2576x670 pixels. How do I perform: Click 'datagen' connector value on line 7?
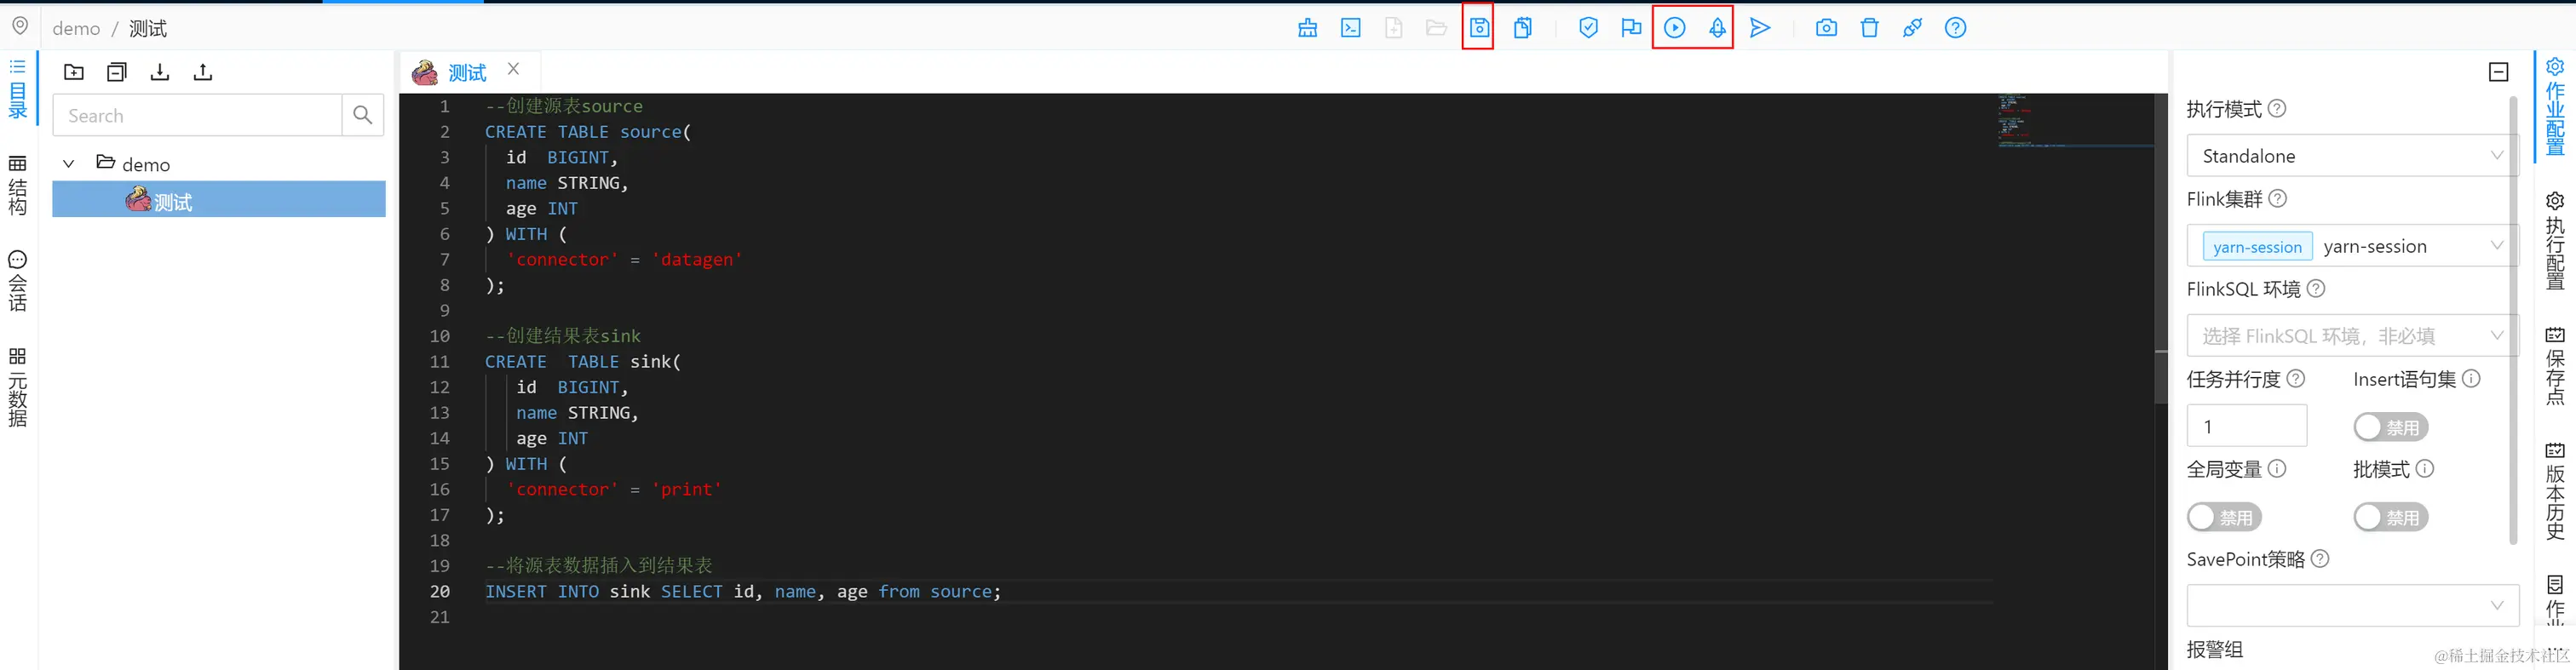tap(697, 259)
